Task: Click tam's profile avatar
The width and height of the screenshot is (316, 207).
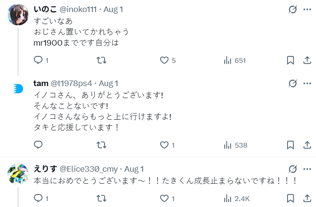Action: click(18, 89)
